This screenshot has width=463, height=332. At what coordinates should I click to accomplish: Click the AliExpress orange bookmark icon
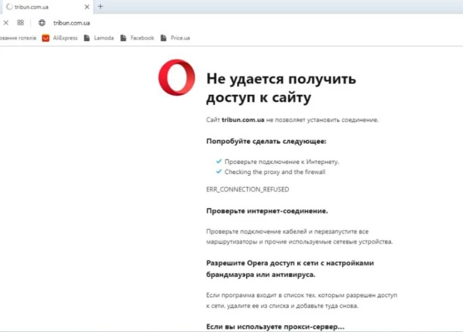point(46,38)
